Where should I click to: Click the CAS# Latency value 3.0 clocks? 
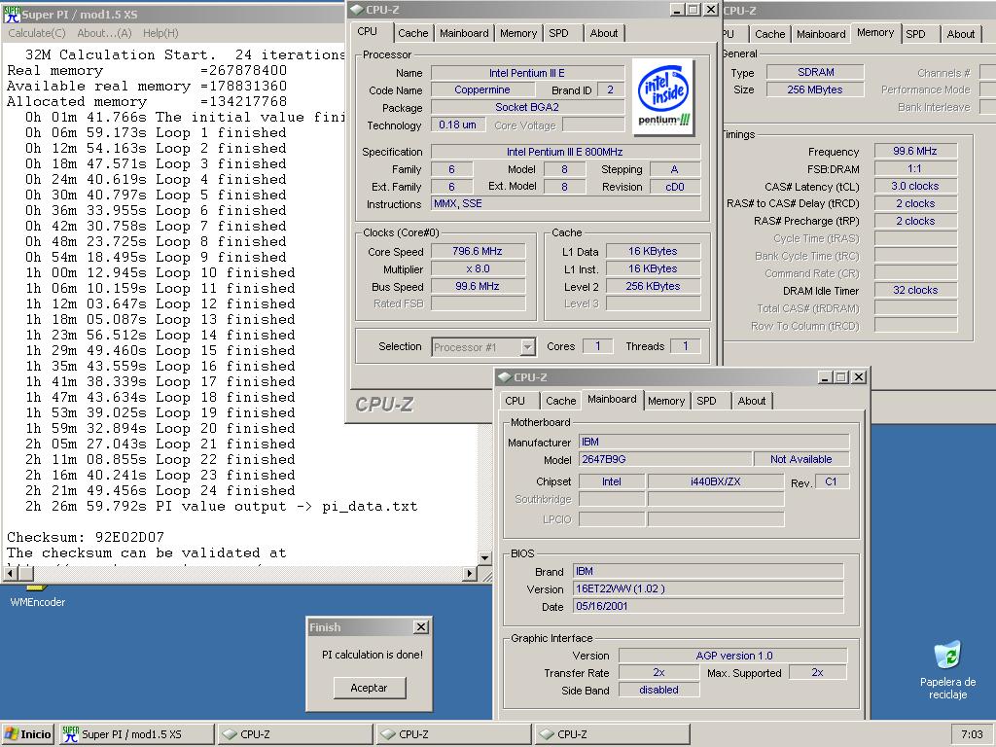pos(915,186)
